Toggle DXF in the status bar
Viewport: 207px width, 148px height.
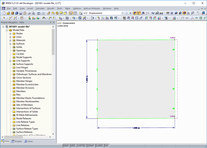point(106,146)
